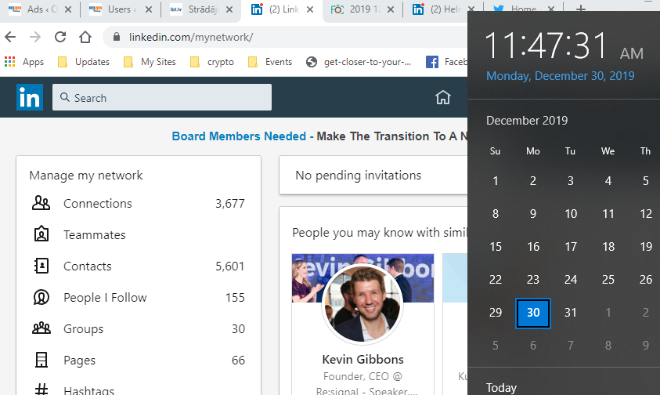This screenshot has height=395, width=660.
Task: Click the Contacts address book icon
Action: coord(41,266)
